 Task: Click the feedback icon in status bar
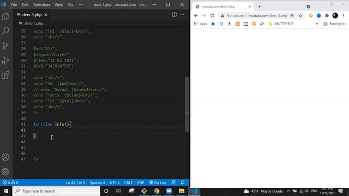point(173,183)
